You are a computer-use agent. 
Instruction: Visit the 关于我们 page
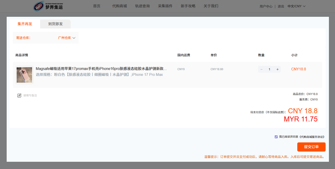[x=211, y=6]
